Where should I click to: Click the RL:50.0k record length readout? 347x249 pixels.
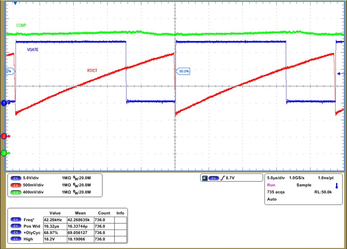click(x=322, y=192)
